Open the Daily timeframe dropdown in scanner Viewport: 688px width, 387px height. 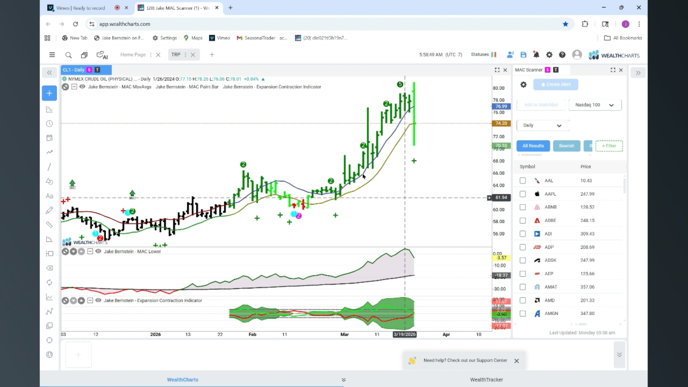click(x=543, y=125)
